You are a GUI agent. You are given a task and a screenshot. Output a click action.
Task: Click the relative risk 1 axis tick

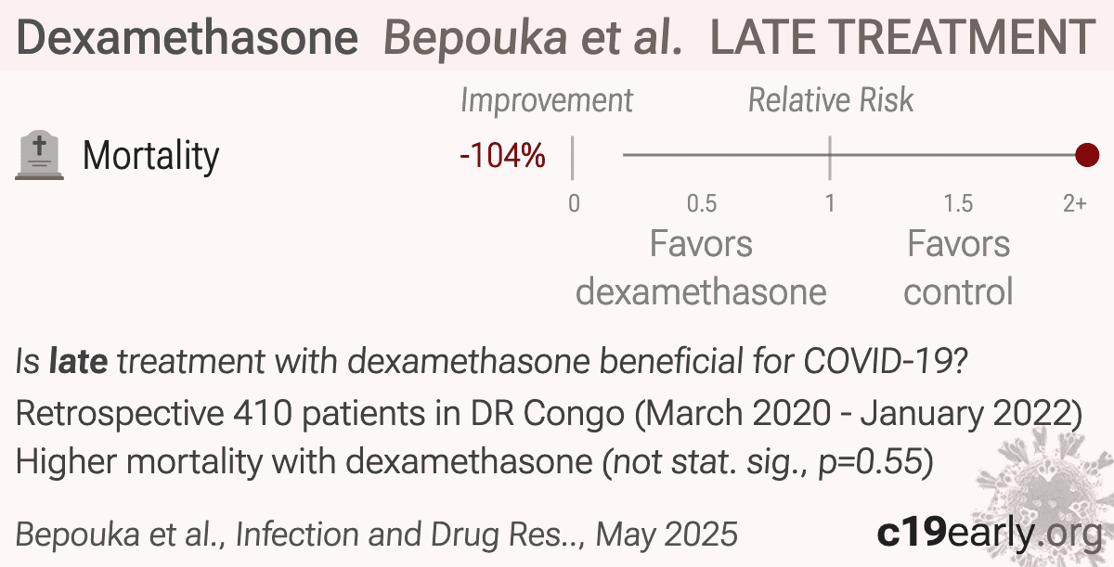tap(830, 203)
